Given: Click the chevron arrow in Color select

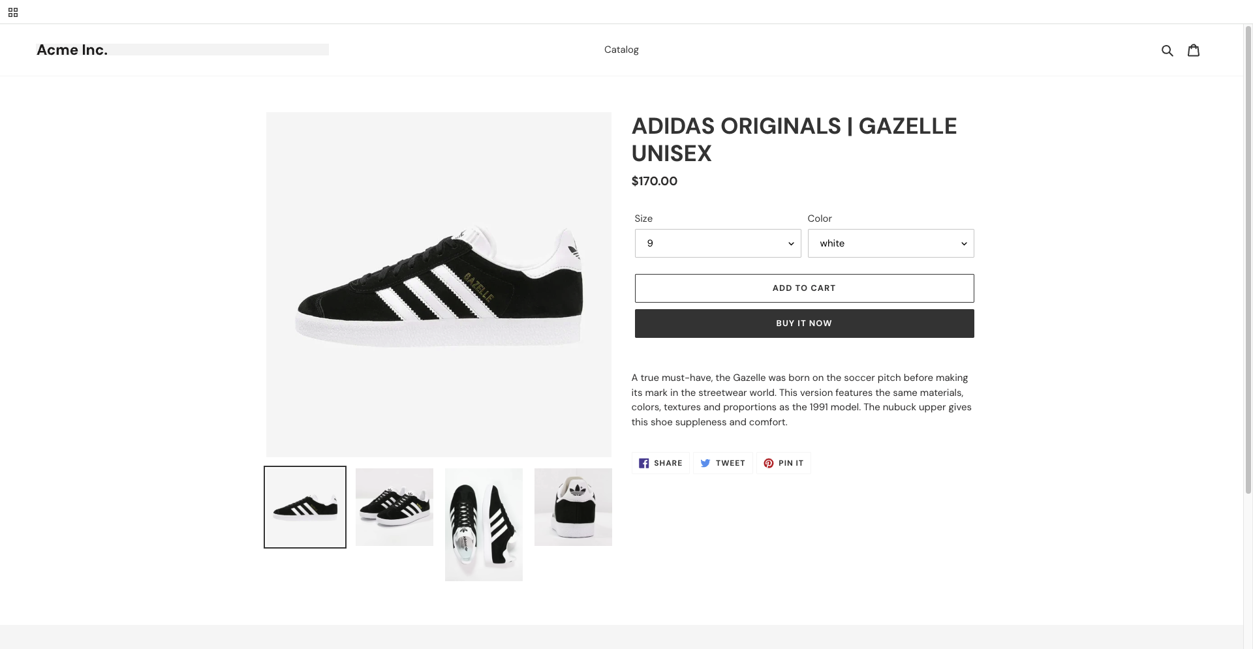Looking at the screenshot, I should pyautogui.click(x=963, y=244).
